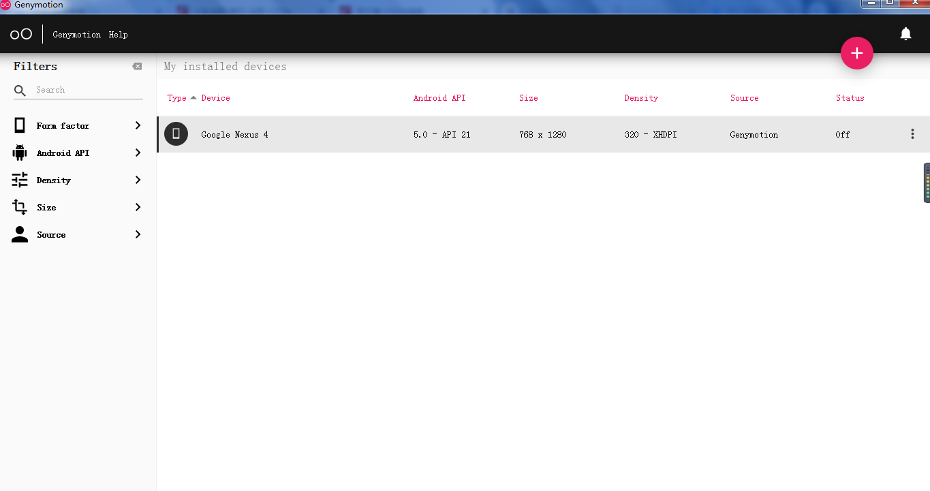Image resolution: width=930 pixels, height=491 pixels.
Task: Sort by Android API column
Action: coord(439,98)
